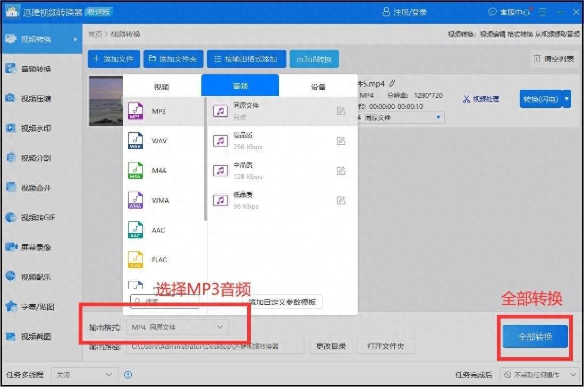Open the 视频截图 sidebar item
The image size is (584, 387).
(41, 337)
